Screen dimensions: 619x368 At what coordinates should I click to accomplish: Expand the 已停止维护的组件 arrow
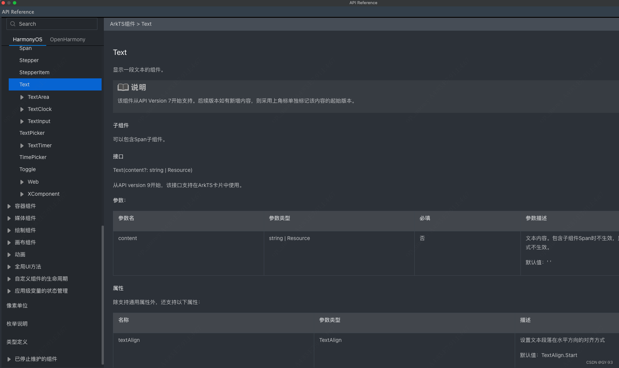(x=9, y=359)
